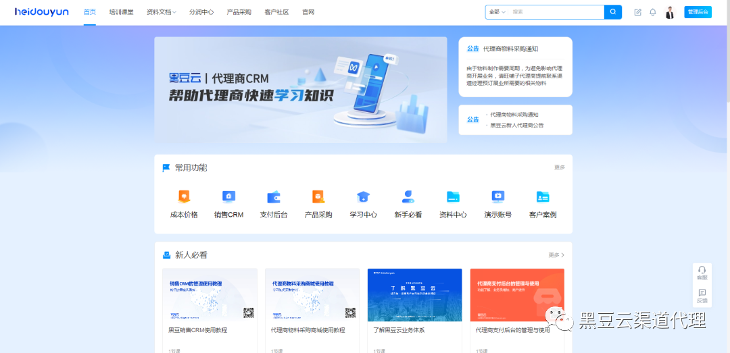Screen dimensions: 730x353
Task: Open the 官网 menu item
Action: point(308,12)
